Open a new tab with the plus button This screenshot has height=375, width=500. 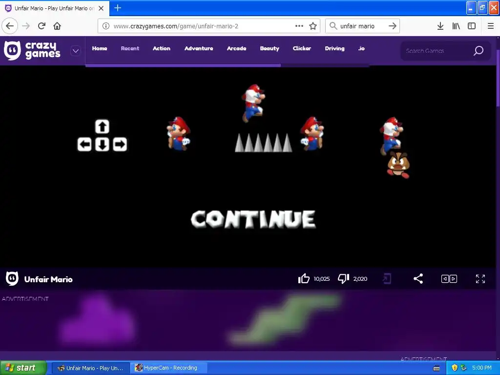[x=118, y=8]
